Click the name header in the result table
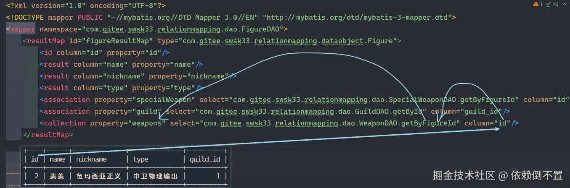Screen dimensions: 570x188 pyautogui.click(x=57, y=159)
